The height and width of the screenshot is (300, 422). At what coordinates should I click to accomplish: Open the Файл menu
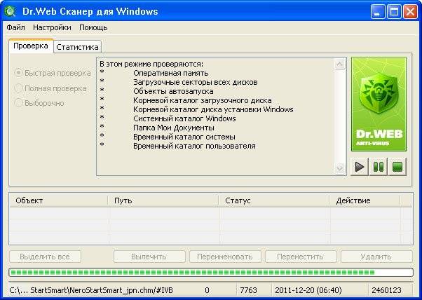[15, 27]
